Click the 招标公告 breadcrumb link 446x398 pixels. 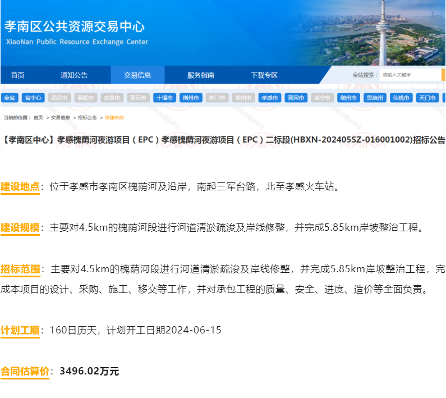tap(88, 118)
